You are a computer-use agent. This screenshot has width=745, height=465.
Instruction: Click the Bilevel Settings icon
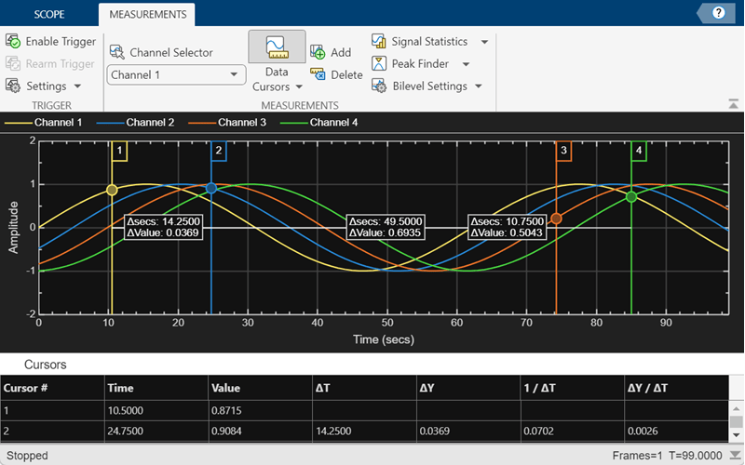pyautogui.click(x=379, y=86)
